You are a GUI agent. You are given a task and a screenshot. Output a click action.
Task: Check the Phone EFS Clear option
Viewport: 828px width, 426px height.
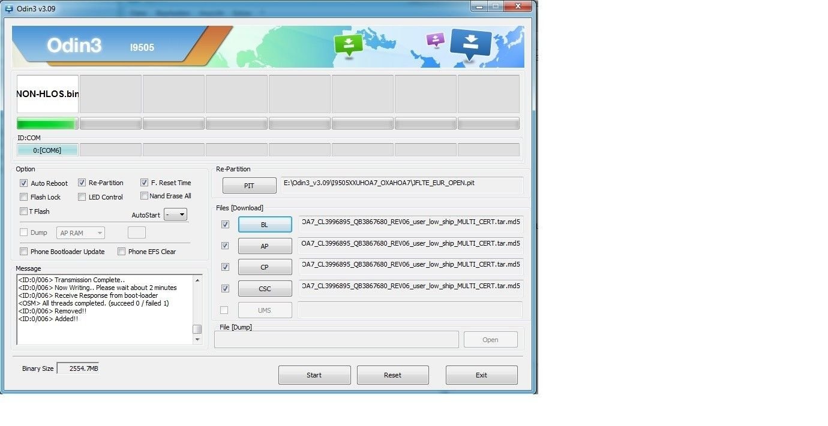(x=122, y=252)
